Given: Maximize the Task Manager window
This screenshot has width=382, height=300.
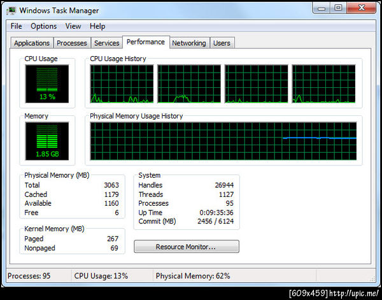Looking at the screenshot, I should coord(338,8).
